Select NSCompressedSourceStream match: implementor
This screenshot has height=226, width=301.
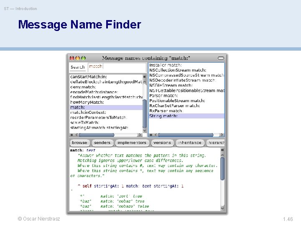pyautogui.click(x=186, y=75)
